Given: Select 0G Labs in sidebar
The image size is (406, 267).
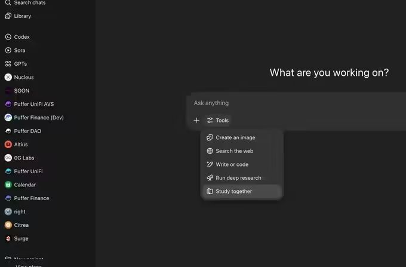Looking at the screenshot, I should (x=25, y=158).
